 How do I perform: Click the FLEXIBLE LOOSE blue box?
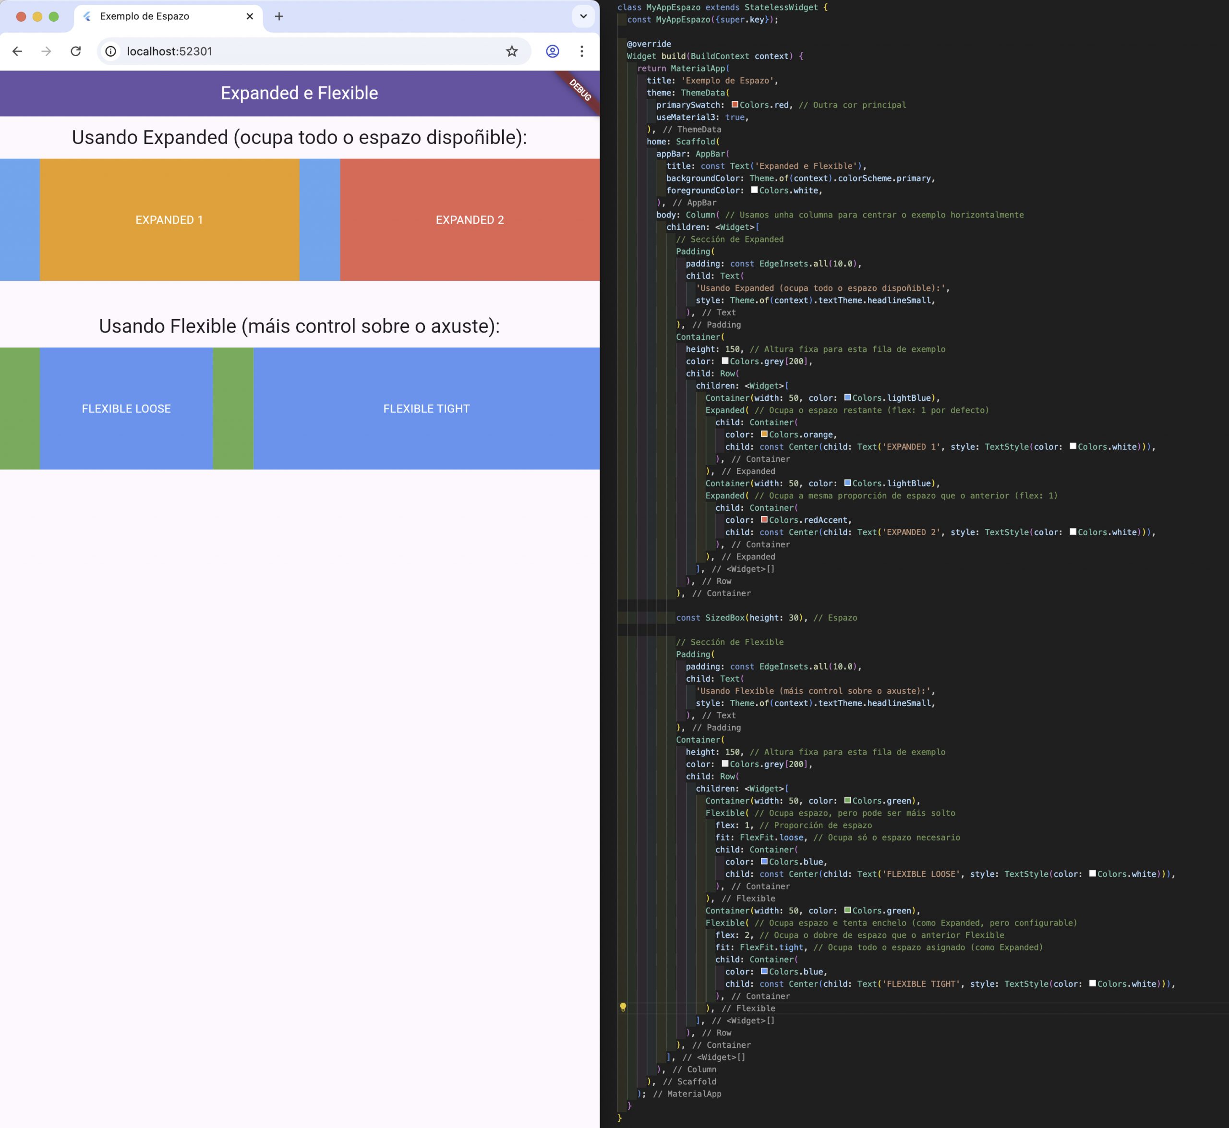tap(126, 408)
